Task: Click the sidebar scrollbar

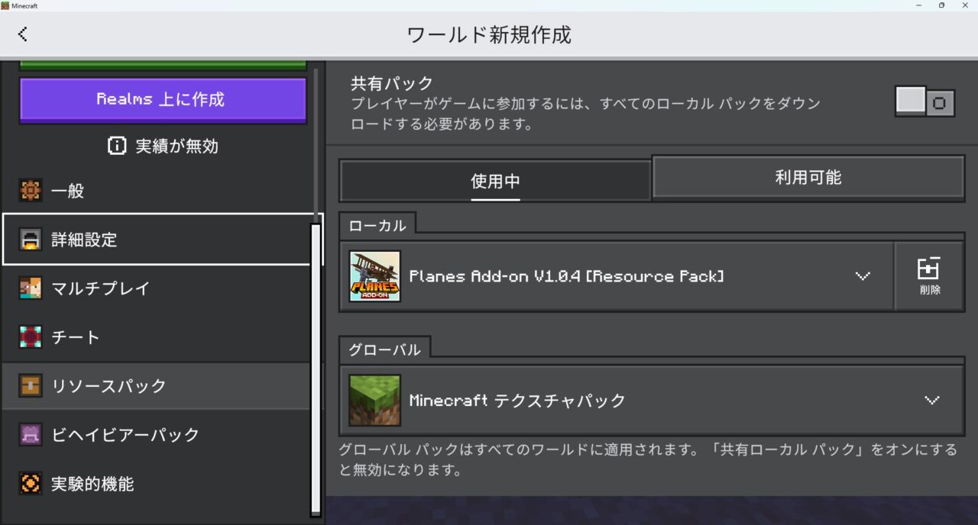Action: [x=315, y=366]
